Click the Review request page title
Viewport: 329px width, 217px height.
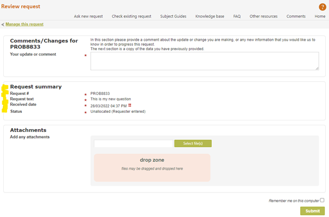[x=21, y=7]
